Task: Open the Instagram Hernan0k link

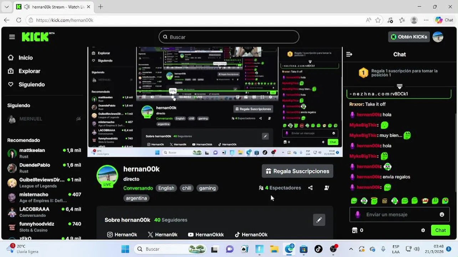Action: [x=122, y=235]
